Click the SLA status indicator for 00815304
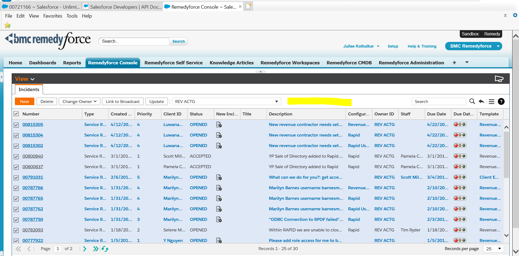 (x=460, y=135)
